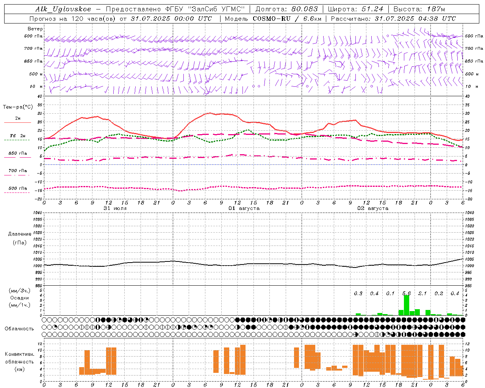This screenshot has width=485, height=388.
Task: Click the 'Конвективн.' panel label
Action: 20,354
